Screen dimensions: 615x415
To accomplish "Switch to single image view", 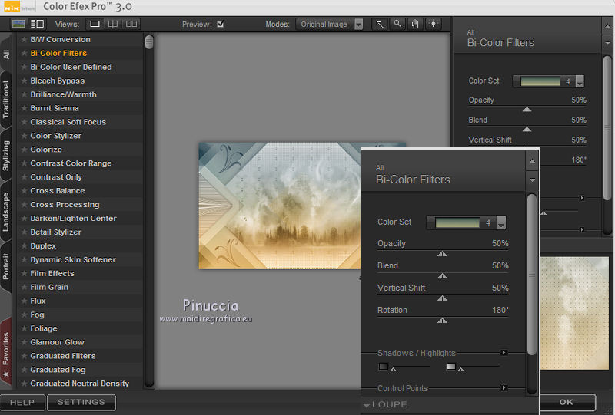I will [94, 24].
